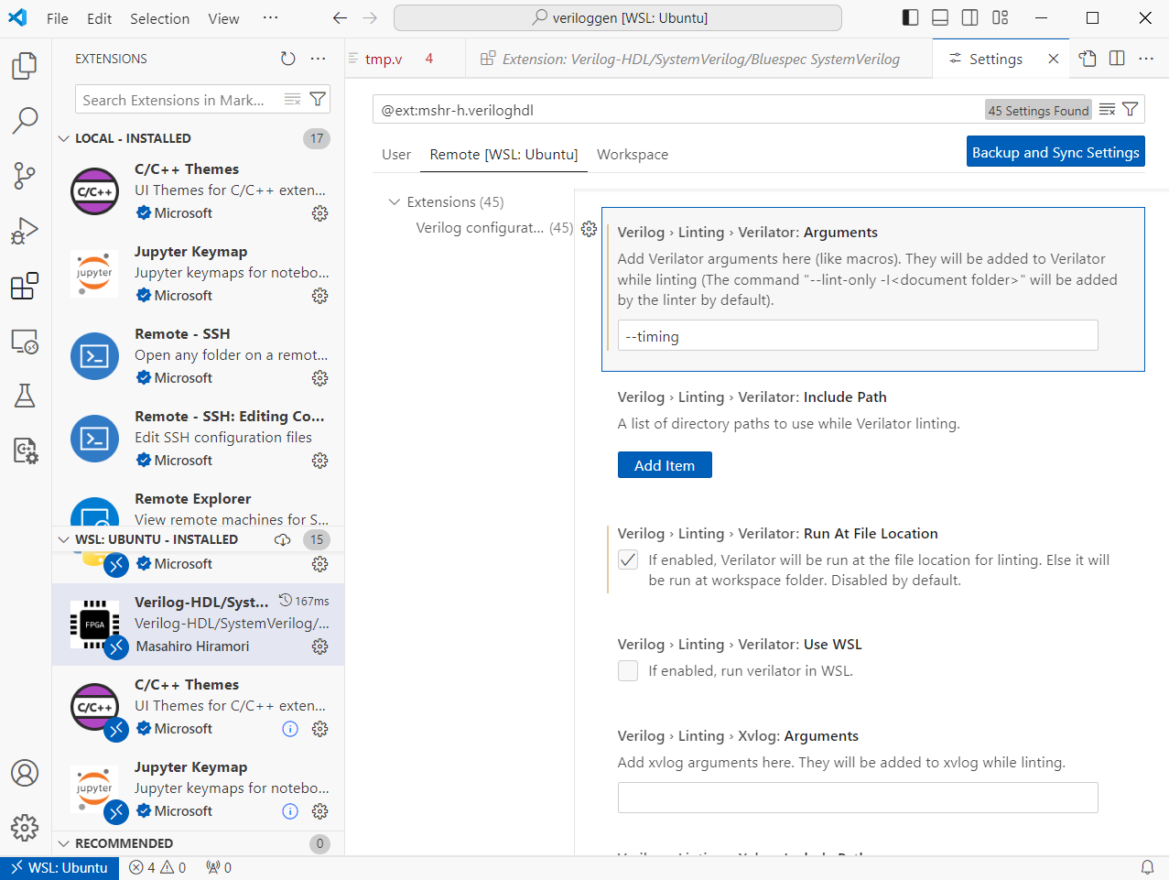This screenshot has height=880, width=1169.
Task: Select Remote - SSH: Editing Configuration extension
Action: click(x=199, y=439)
